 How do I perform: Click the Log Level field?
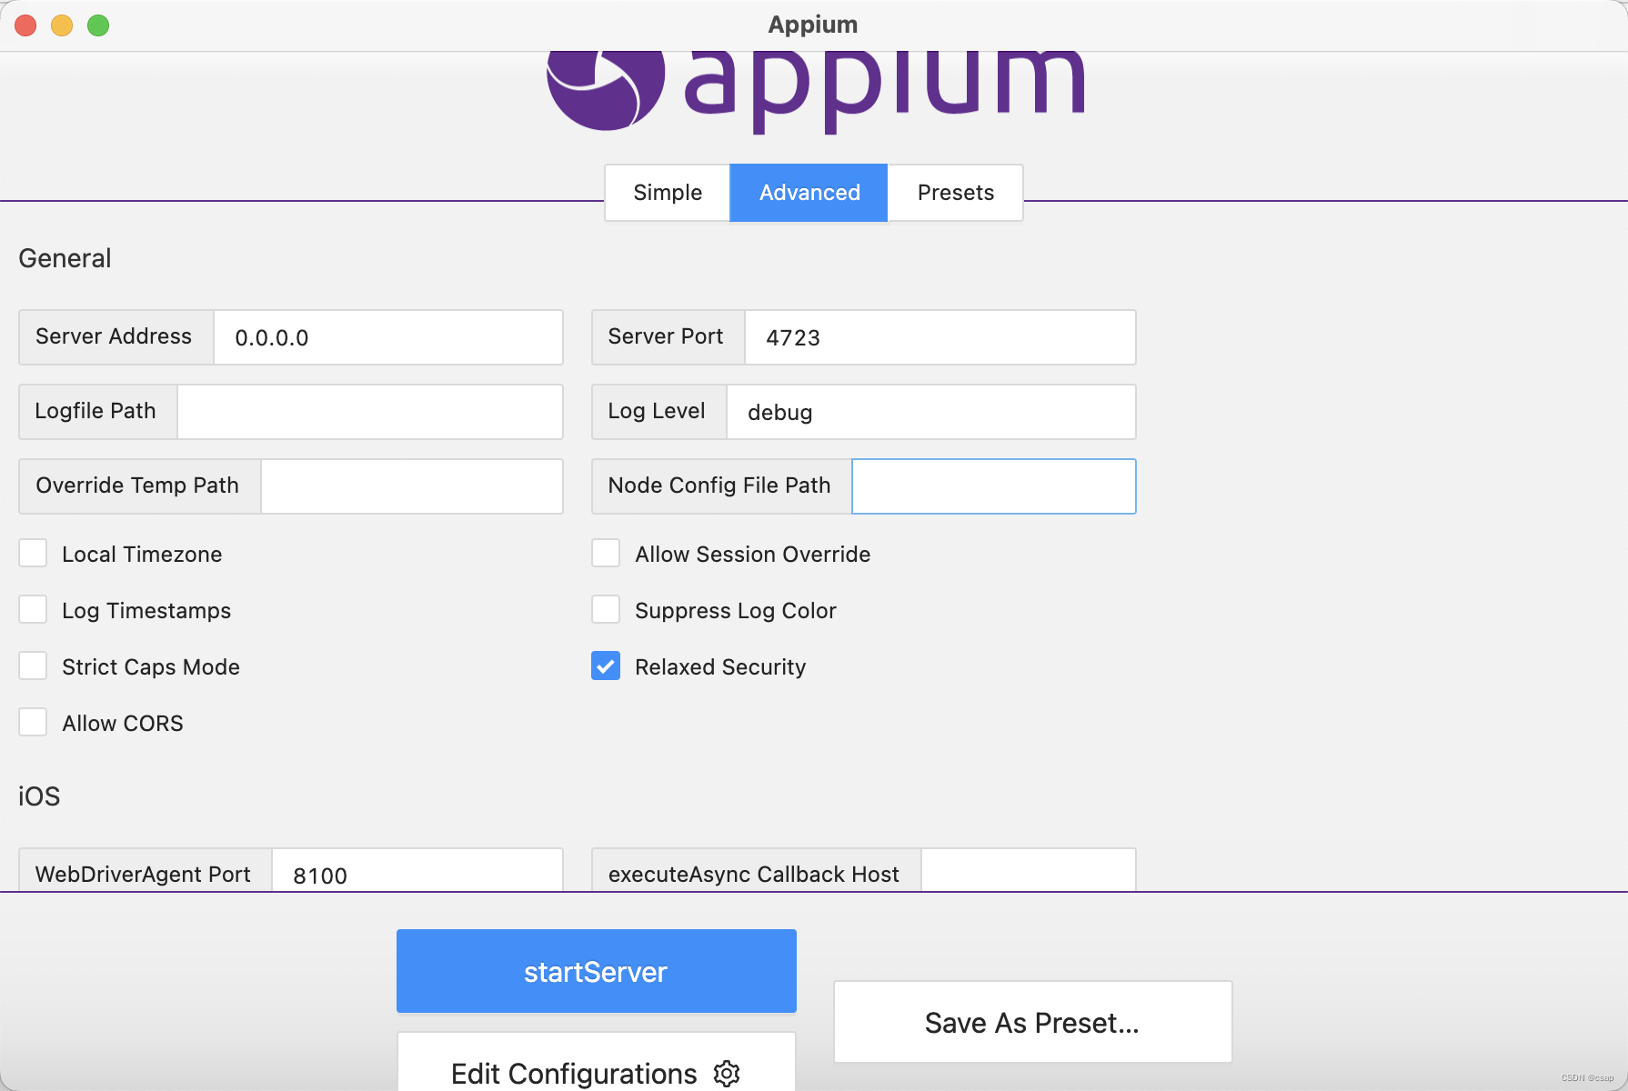coord(931,412)
